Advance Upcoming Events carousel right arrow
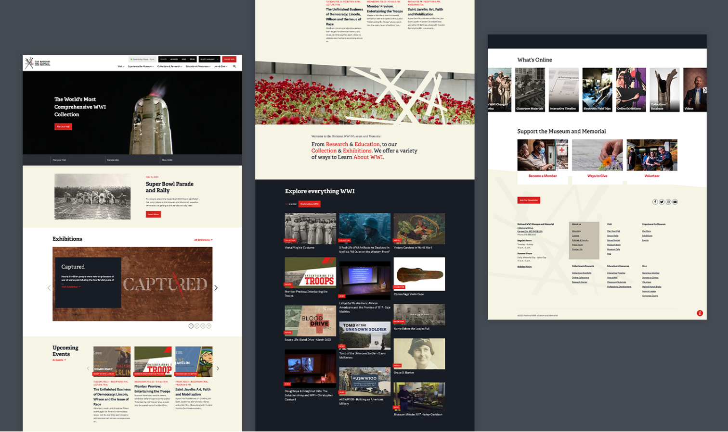This screenshot has width=728, height=432. pos(218,369)
